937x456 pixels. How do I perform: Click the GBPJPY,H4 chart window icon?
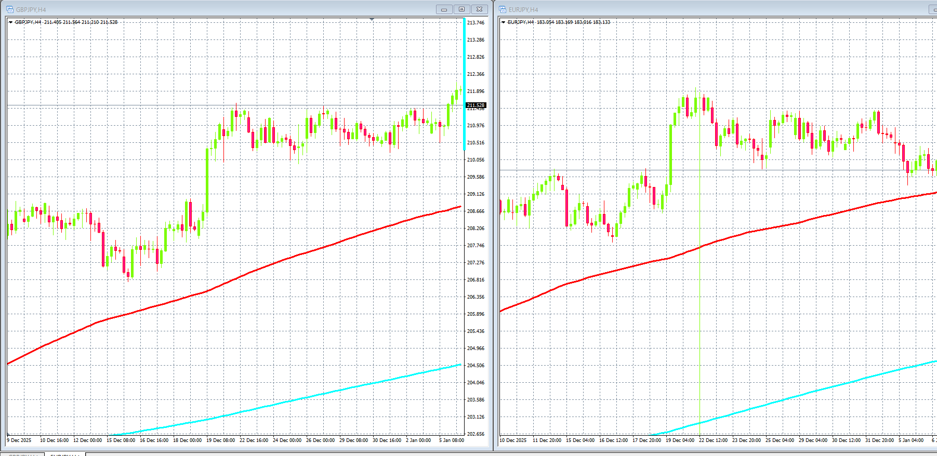(10, 9)
